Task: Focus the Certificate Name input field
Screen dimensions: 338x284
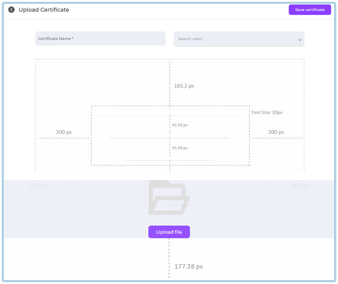Action: 100,39
